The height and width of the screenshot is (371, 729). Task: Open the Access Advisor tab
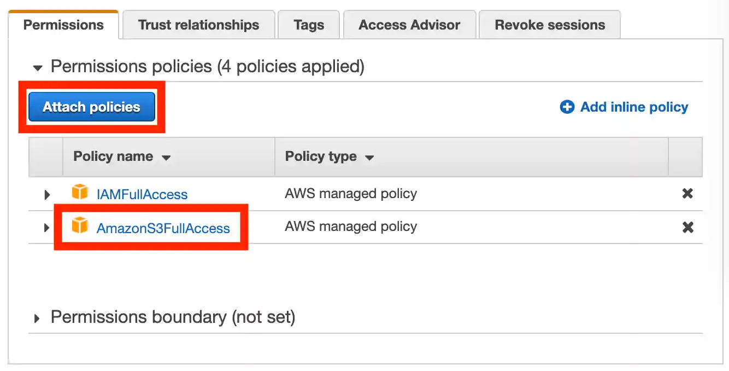(x=409, y=24)
